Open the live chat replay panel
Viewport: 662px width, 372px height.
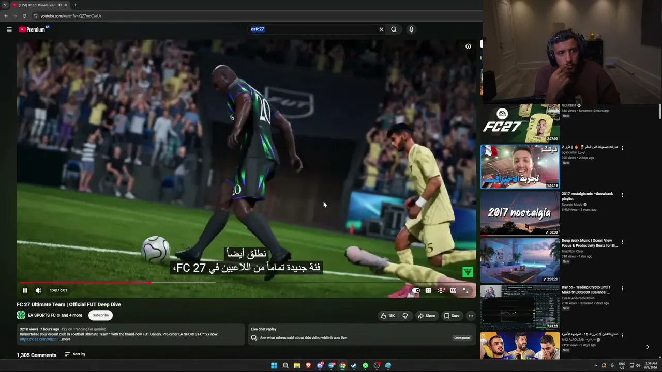pyautogui.click(x=462, y=338)
